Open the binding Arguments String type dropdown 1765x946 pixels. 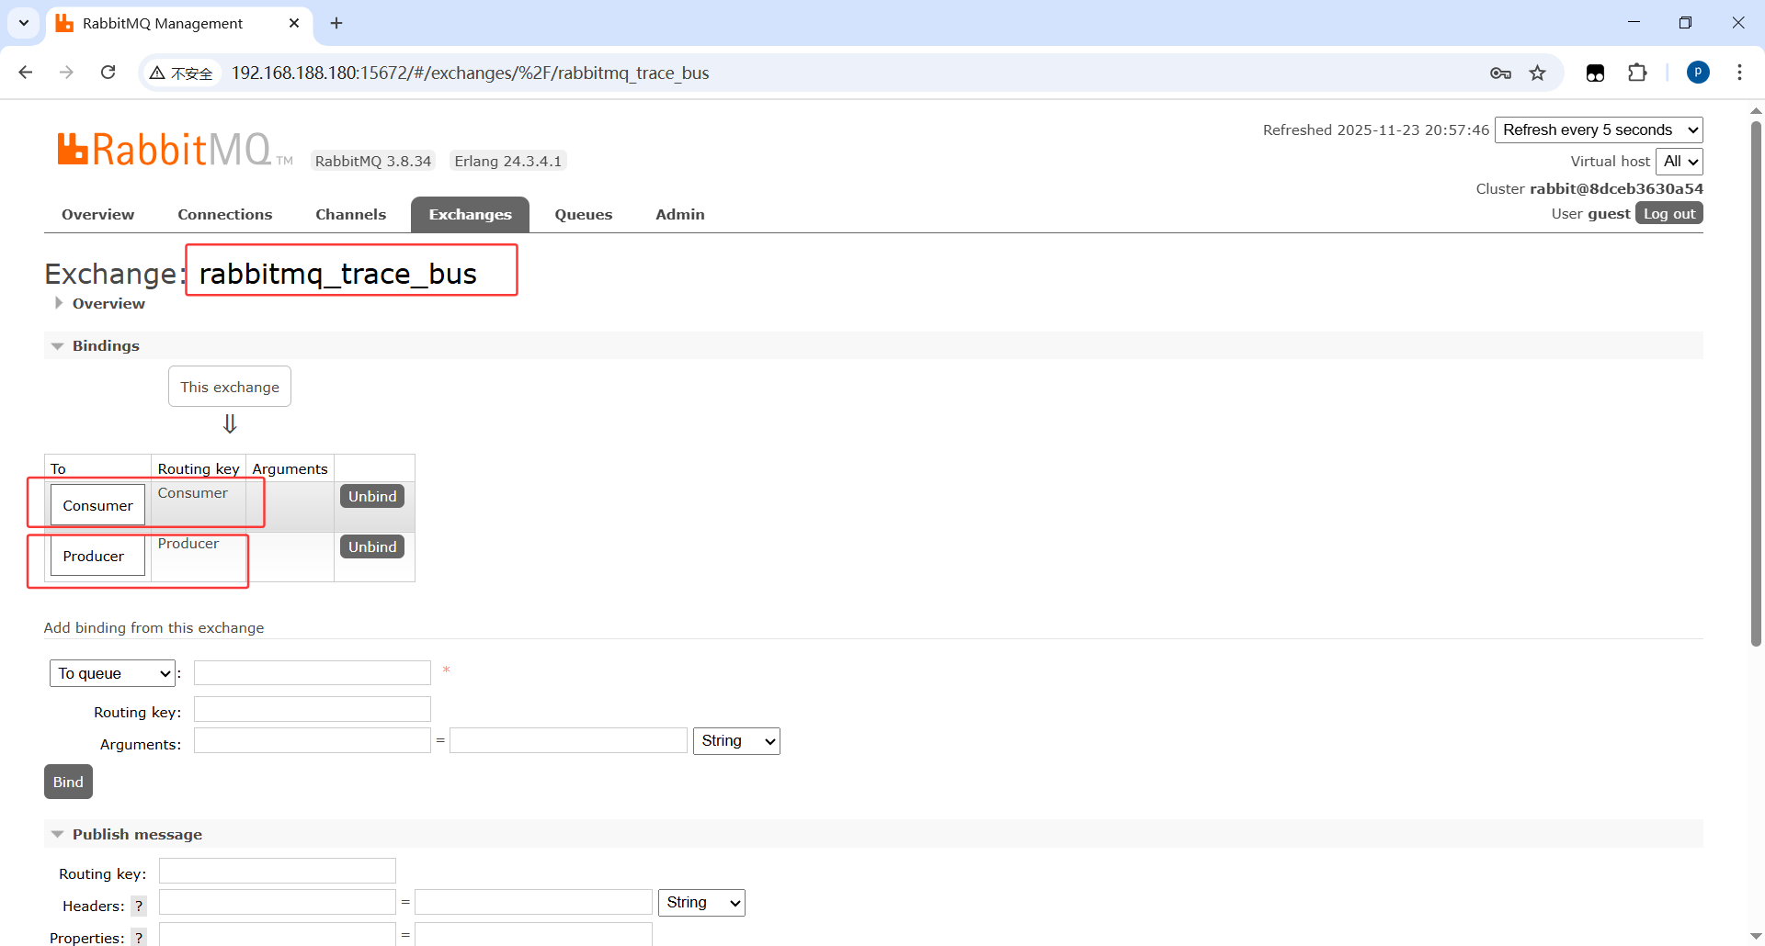coord(736,741)
